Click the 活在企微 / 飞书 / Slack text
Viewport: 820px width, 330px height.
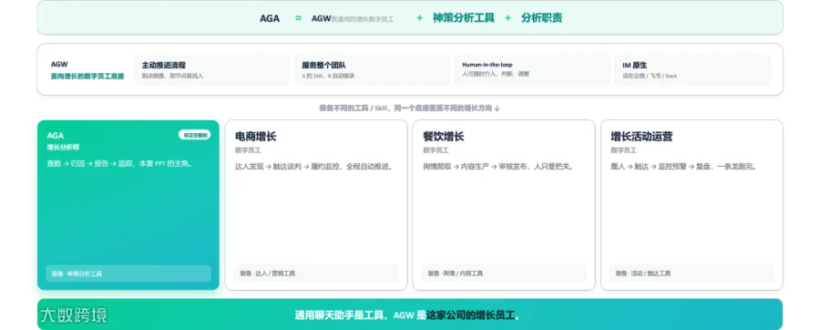click(650, 76)
